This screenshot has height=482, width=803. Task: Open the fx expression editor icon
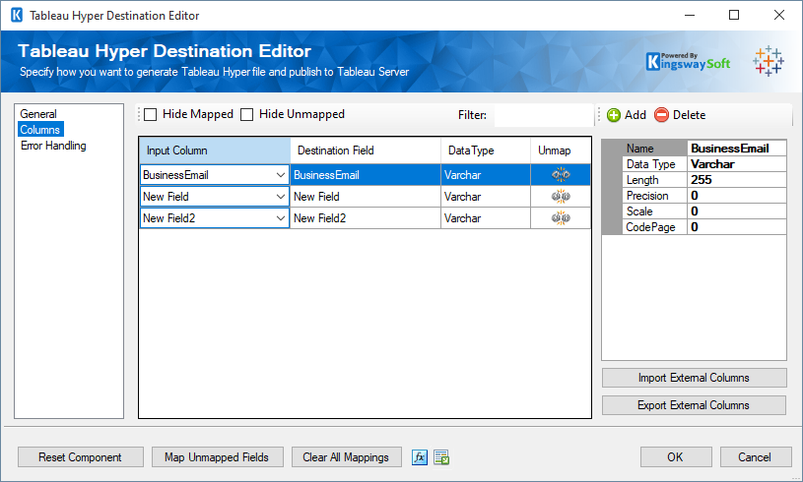[x=420, y=457]
